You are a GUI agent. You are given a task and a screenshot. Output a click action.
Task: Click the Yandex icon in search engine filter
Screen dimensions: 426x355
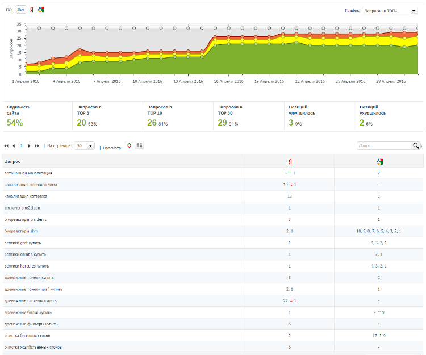coord(32,10)
